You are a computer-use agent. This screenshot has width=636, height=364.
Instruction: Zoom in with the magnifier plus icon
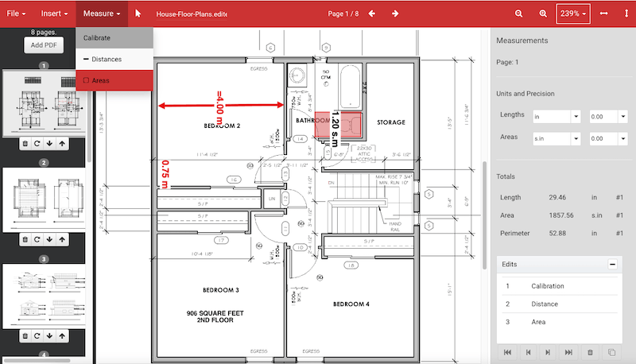(543, 14)
